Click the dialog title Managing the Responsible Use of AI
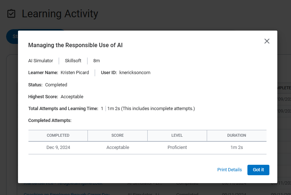This screenshot has height=195, width=291. tap(75, 45)
